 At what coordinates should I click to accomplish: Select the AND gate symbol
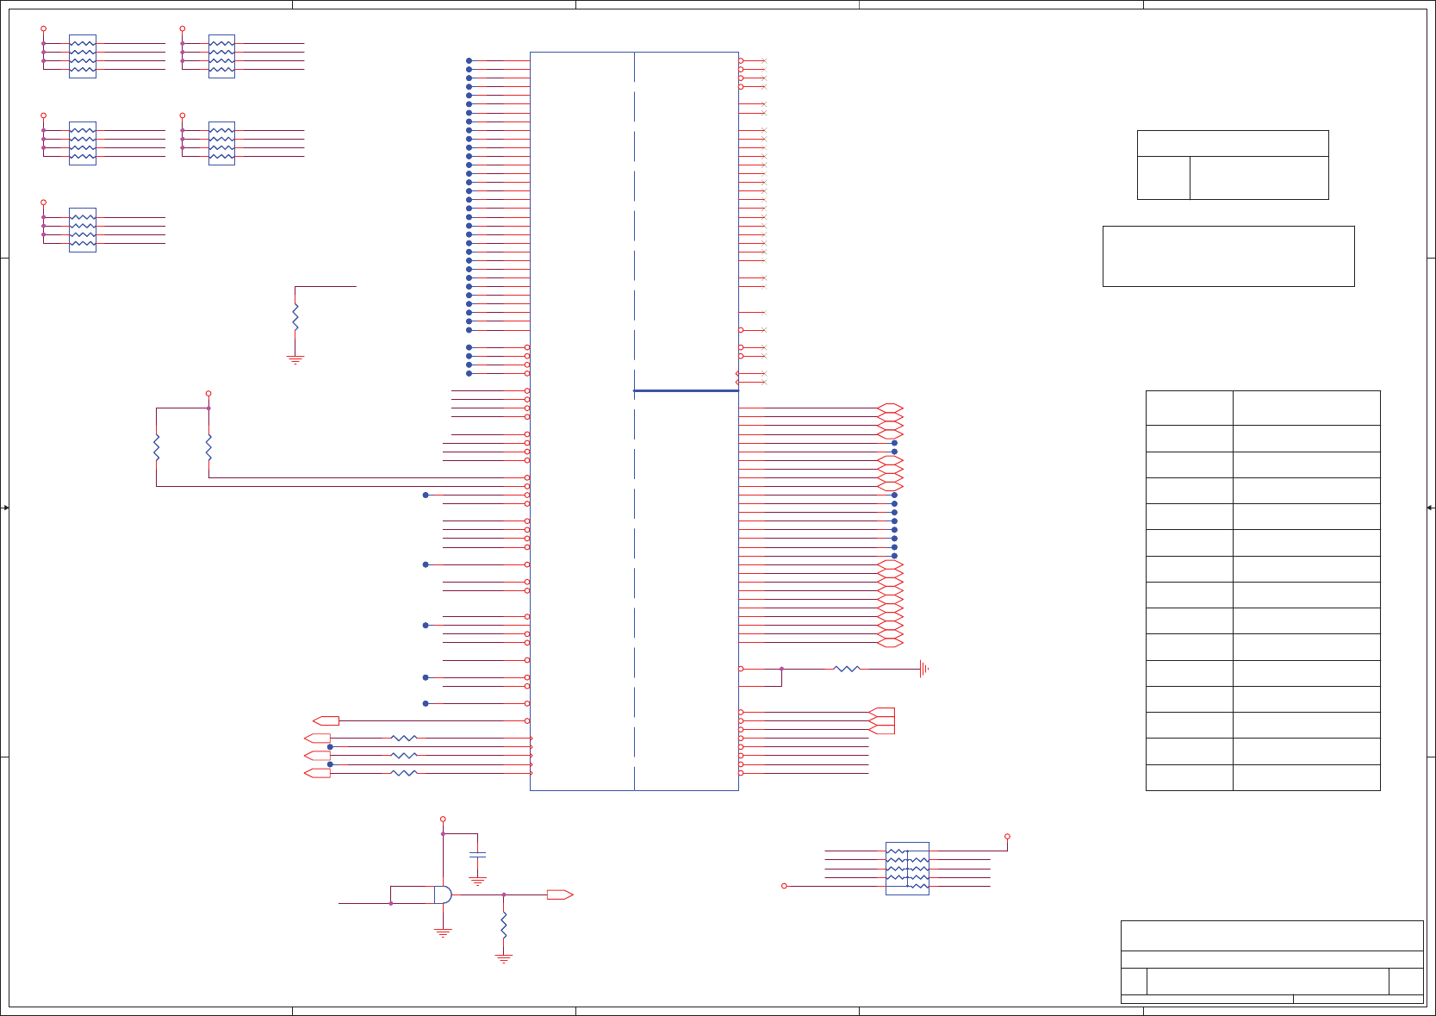click(x=443, y=894)
